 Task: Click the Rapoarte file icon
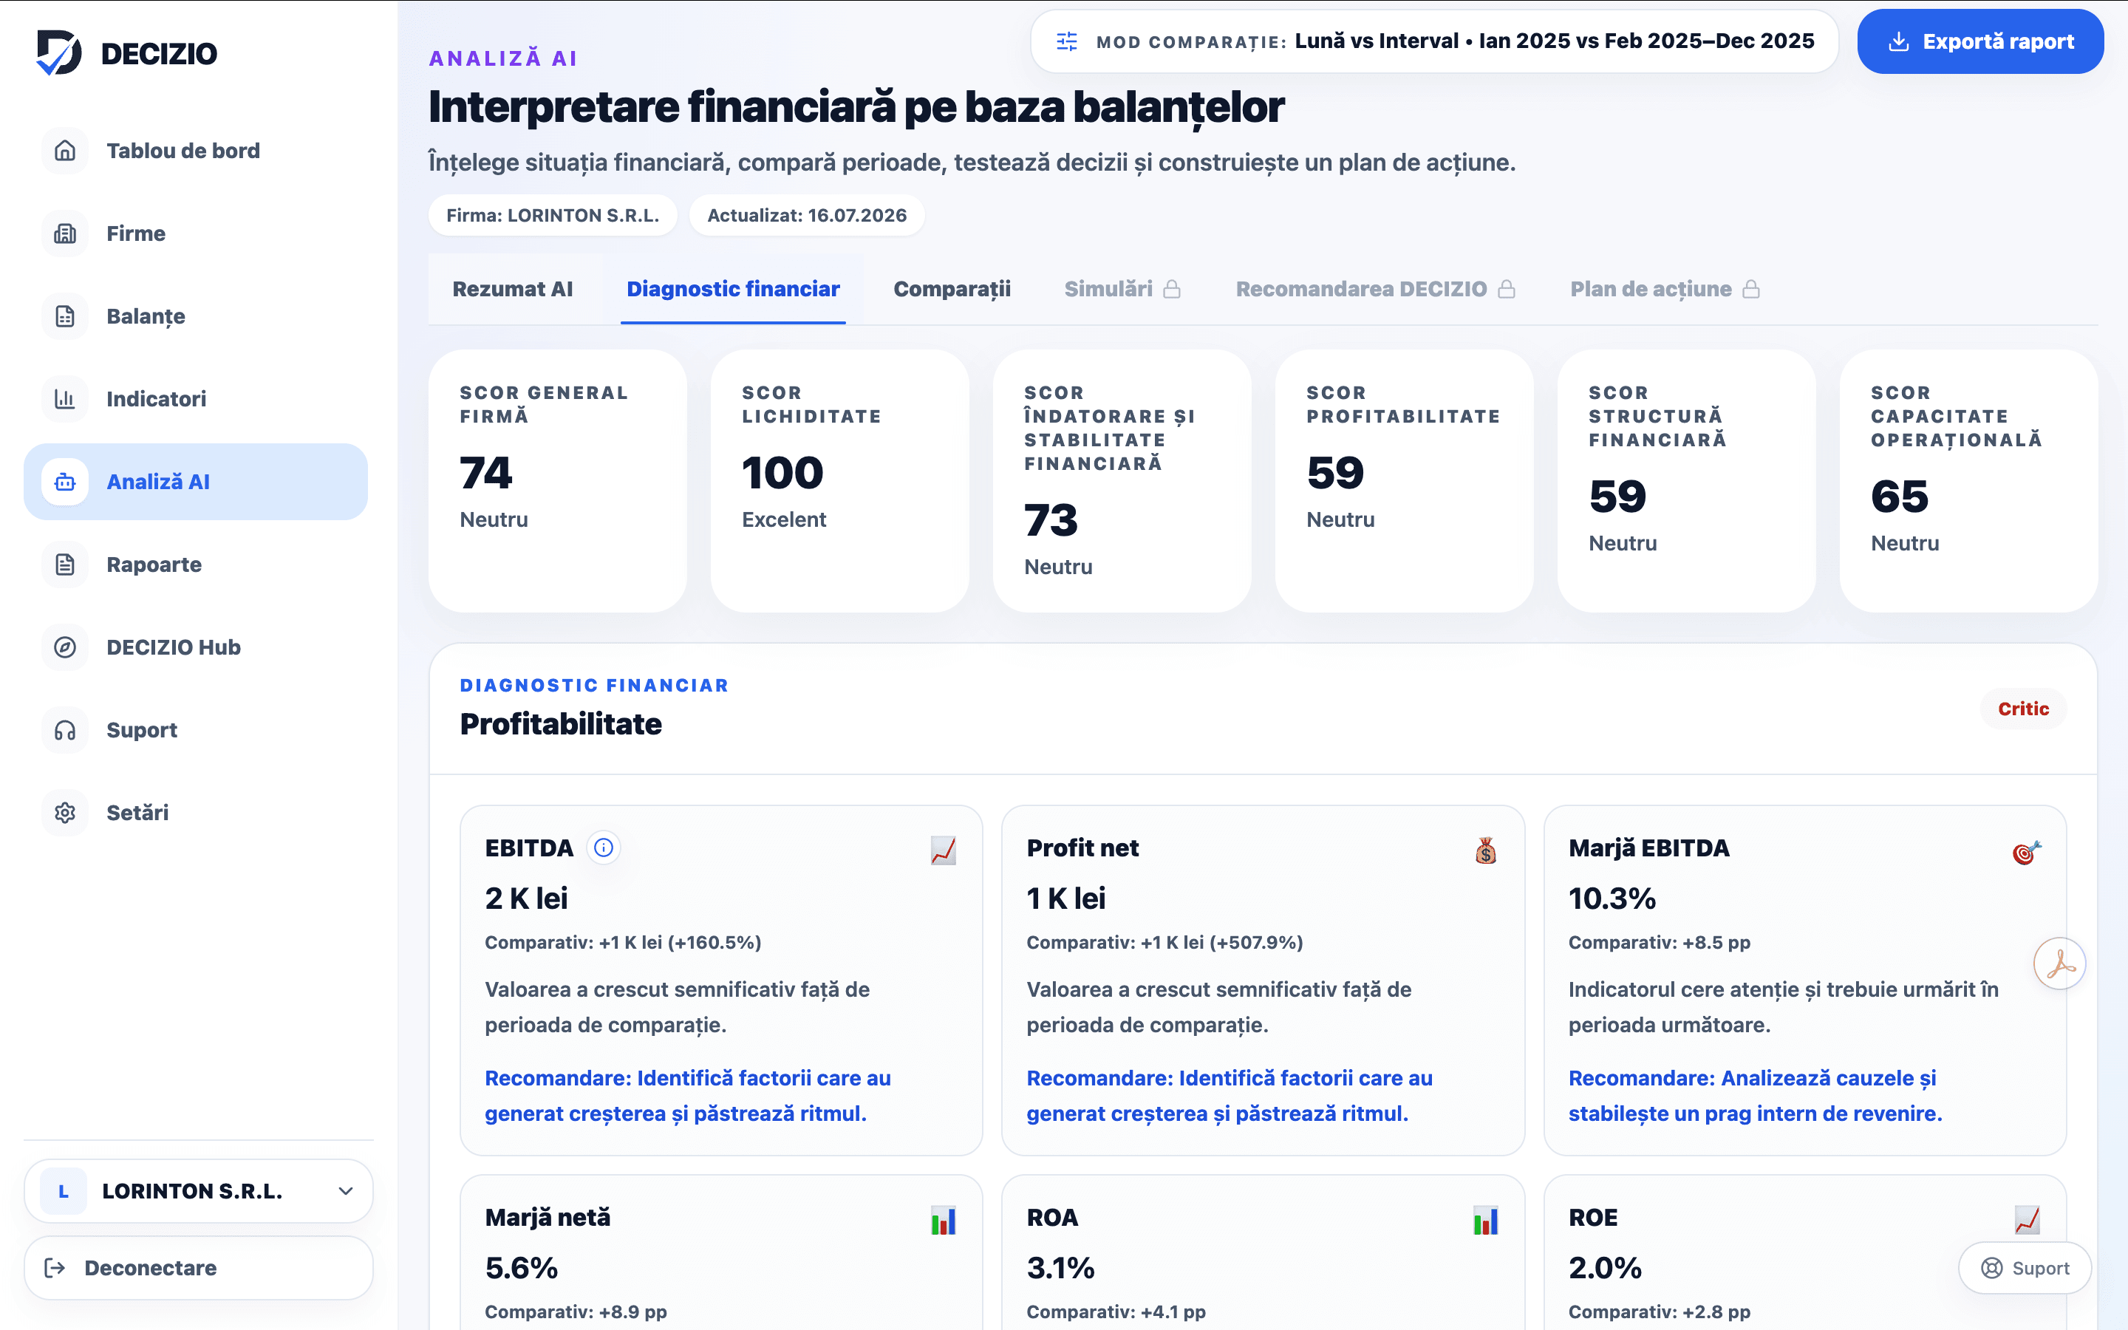click(x=65, y=564)
